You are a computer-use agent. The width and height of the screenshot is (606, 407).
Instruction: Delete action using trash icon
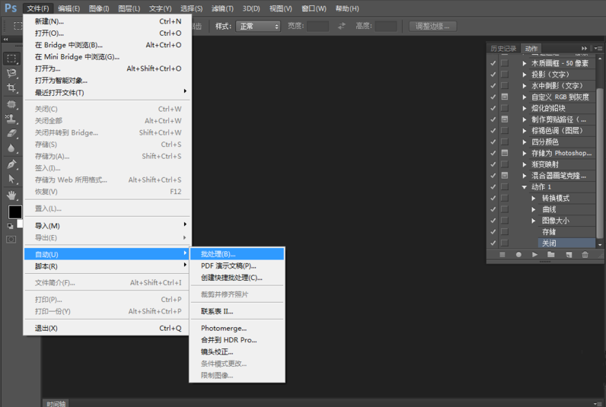585,255
